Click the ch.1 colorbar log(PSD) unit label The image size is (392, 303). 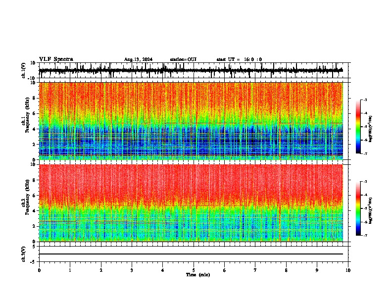[x=371, y=129]
